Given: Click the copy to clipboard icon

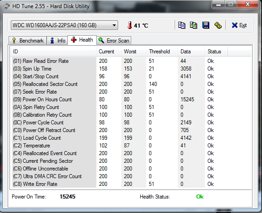Looking at the screenshot, I should (181, 25).
